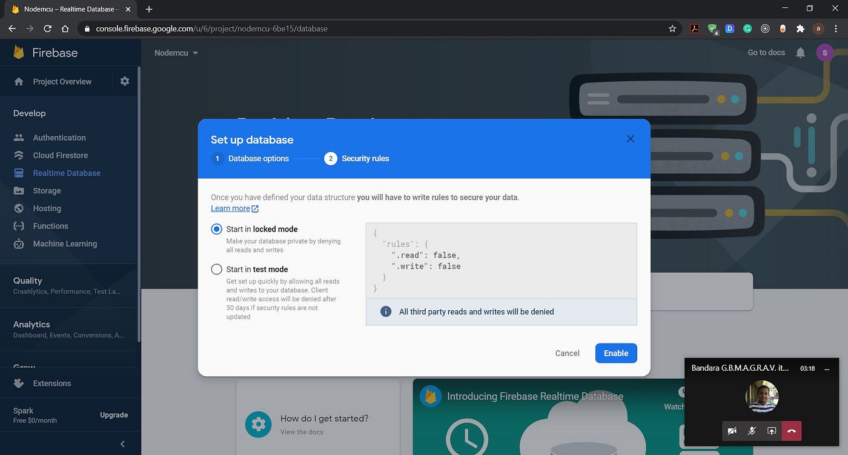The width and height of the screenshot is (848, 455).
Task: Click the caller's profile picture
Action: click(x=762, y=397)
